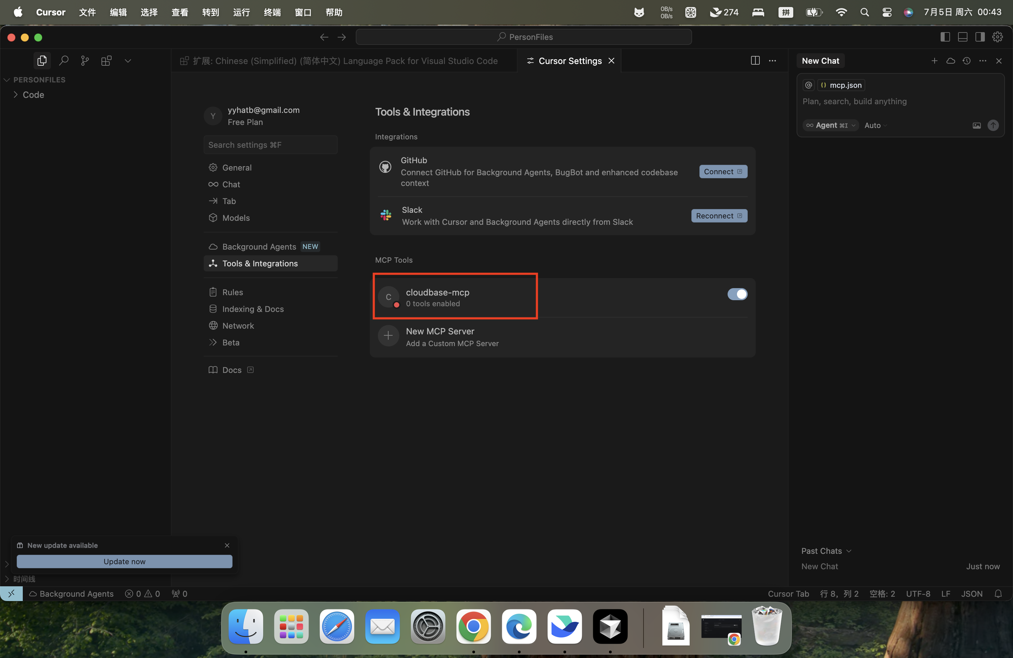This screenshot has height=658, width=1013.
Task: Toggle the bottom panel layout icon
Action: [x=962, y=38]
